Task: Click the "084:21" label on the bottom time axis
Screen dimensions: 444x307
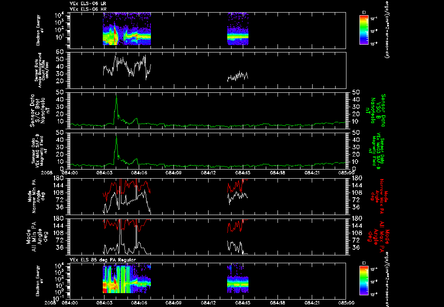Action: [x=312, y=303]
